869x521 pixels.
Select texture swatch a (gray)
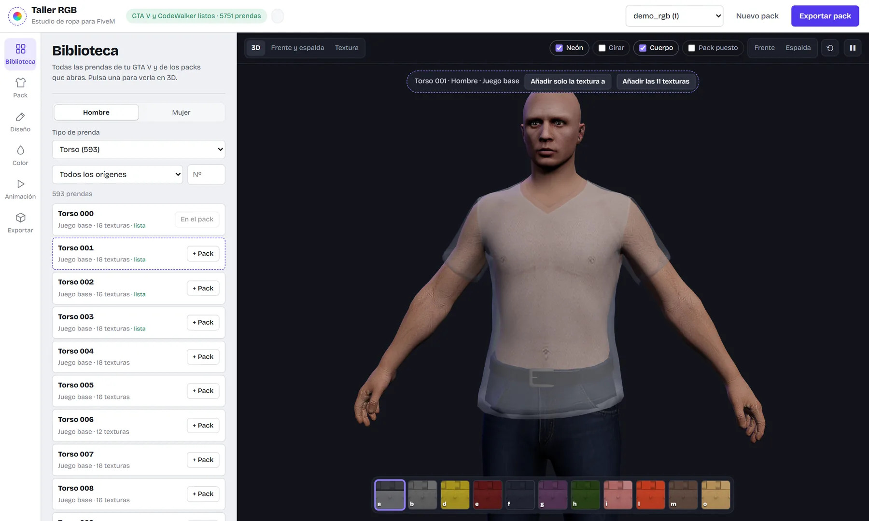tap(390, 495)
